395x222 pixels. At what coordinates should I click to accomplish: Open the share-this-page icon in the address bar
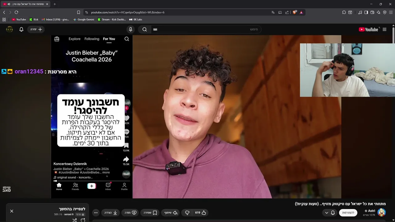(x=287, y=12)
